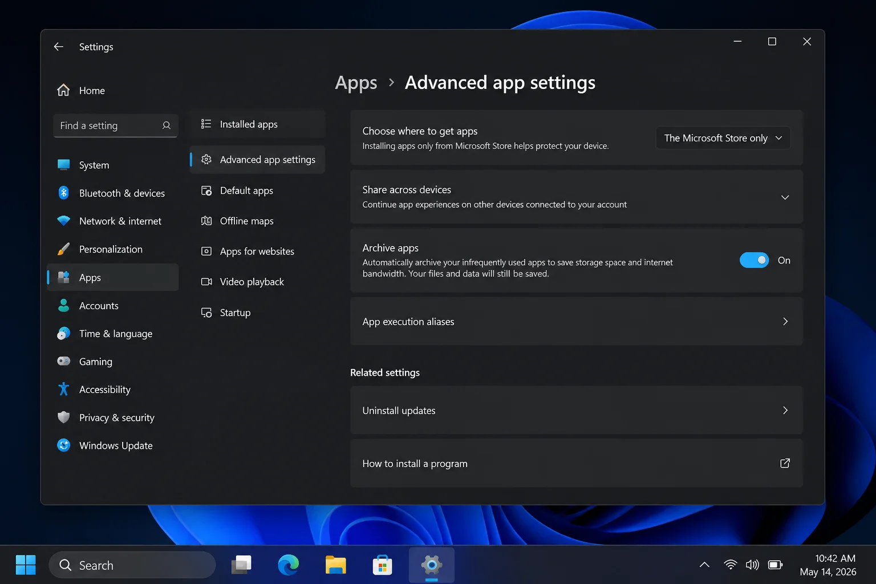Screen dimensions: 876x584
Task: Click the Apps for websites icon
Action: point(206,251)
